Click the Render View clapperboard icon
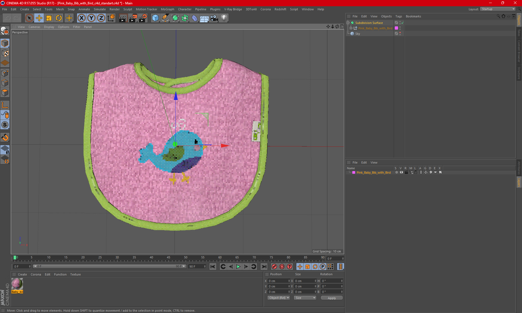 123,18
